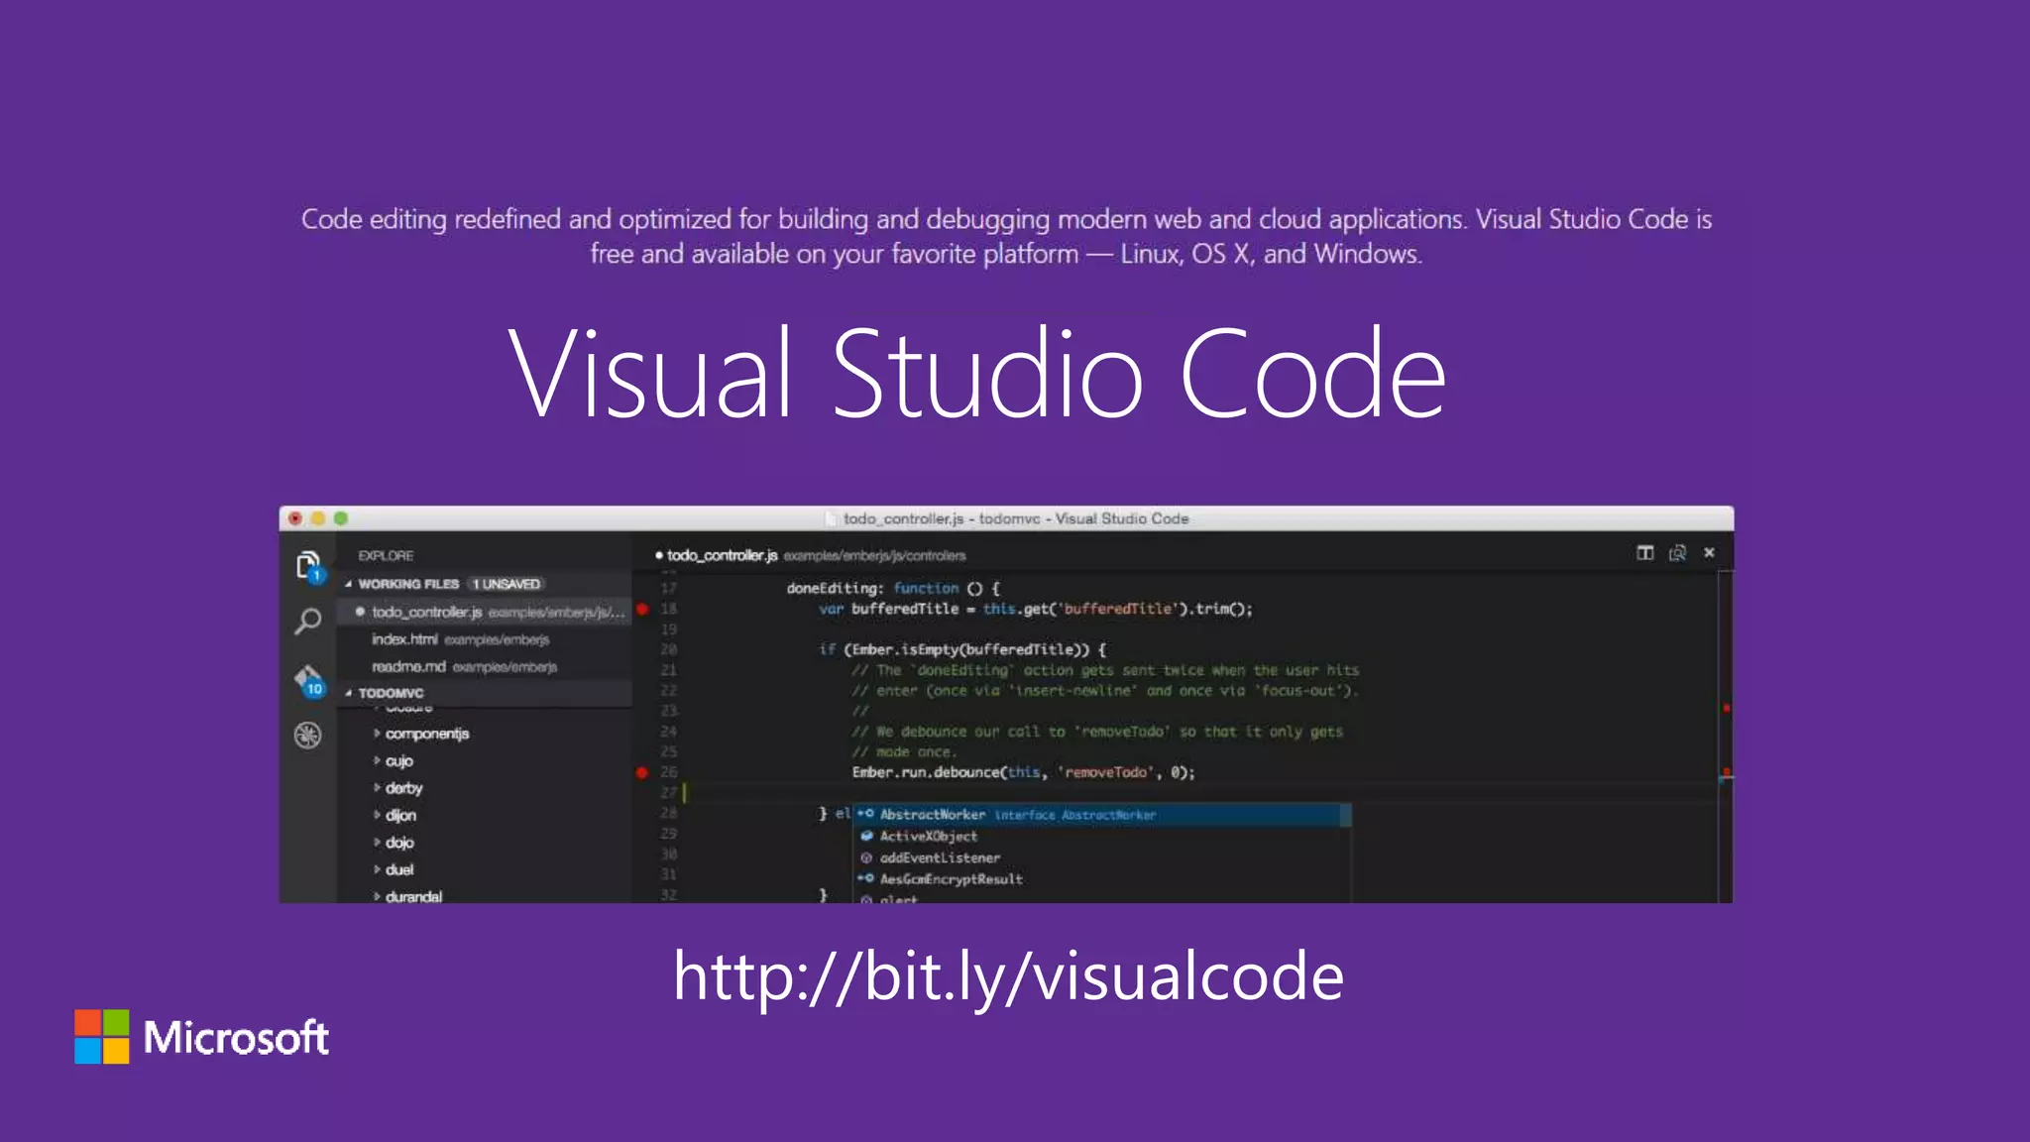Click the Visual Studio Code slide title
The width and height of the screenshot is (2030, 1142).
pyautogui.click(x=977, y=374)
